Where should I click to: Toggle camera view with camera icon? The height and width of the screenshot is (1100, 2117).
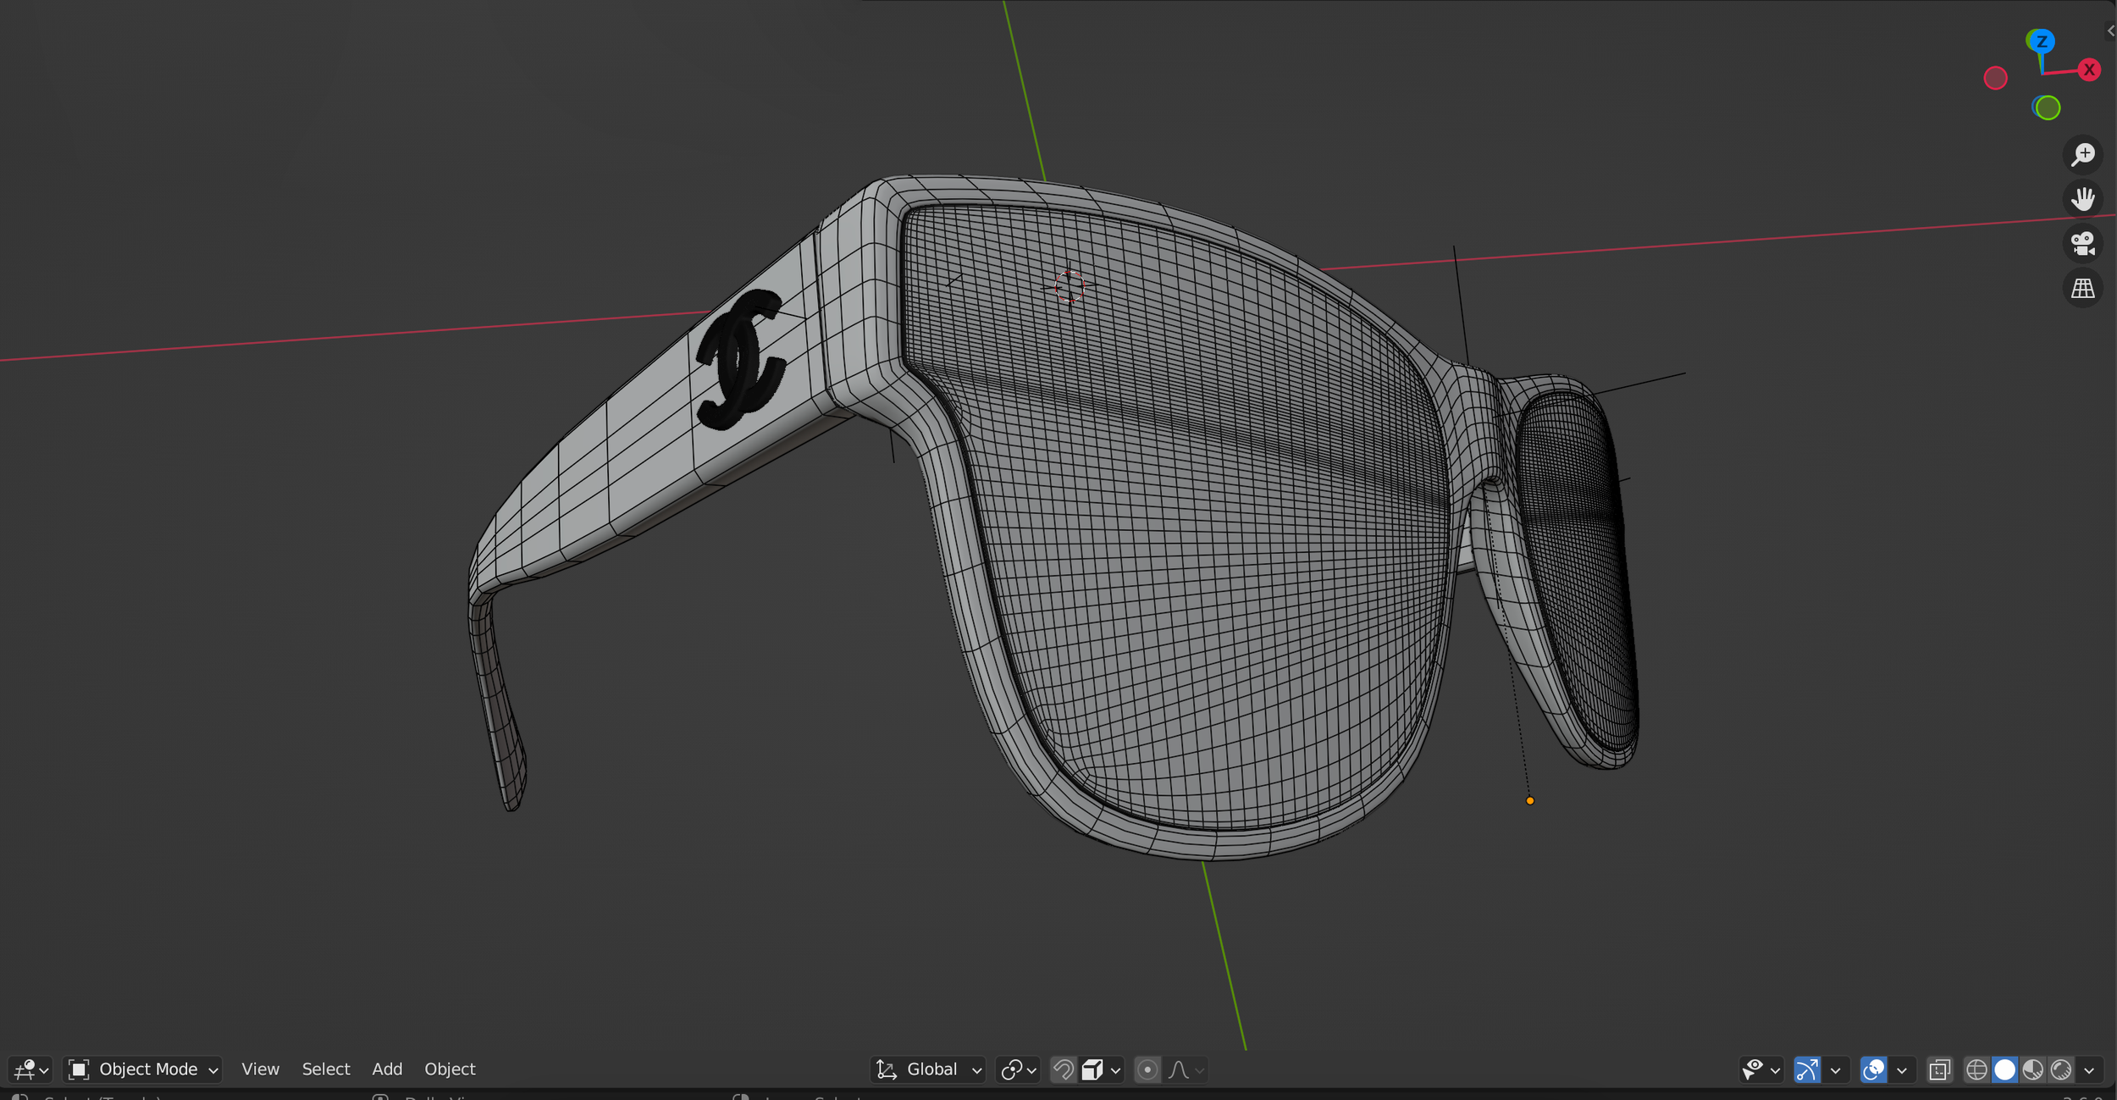point(2082,244)
